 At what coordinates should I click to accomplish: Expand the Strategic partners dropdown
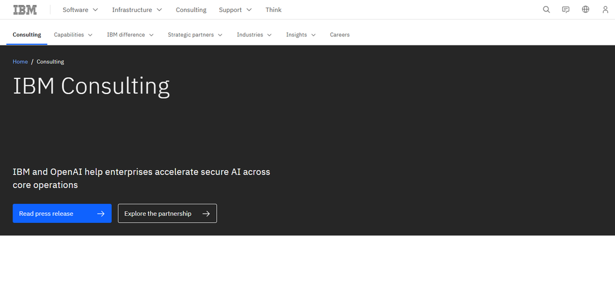(195, 35)
